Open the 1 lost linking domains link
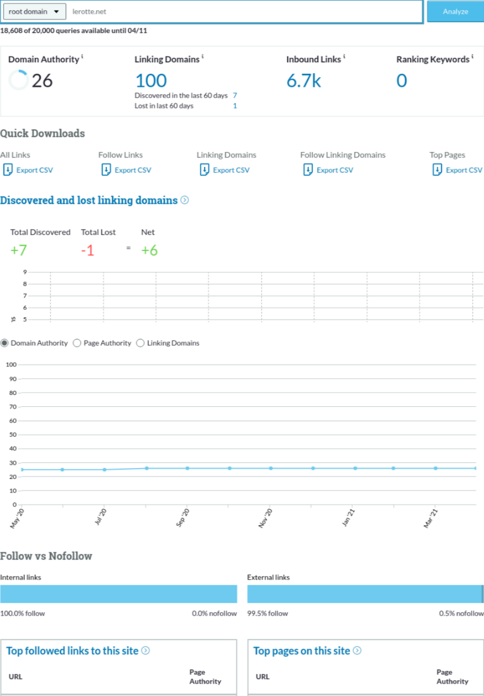The image size is (484, 696). [235, 106]
